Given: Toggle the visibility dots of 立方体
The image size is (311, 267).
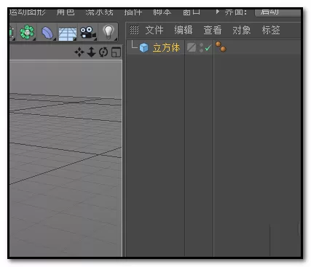Looking at the screenshot, I should pyautogui.click(x=201, y=48).
